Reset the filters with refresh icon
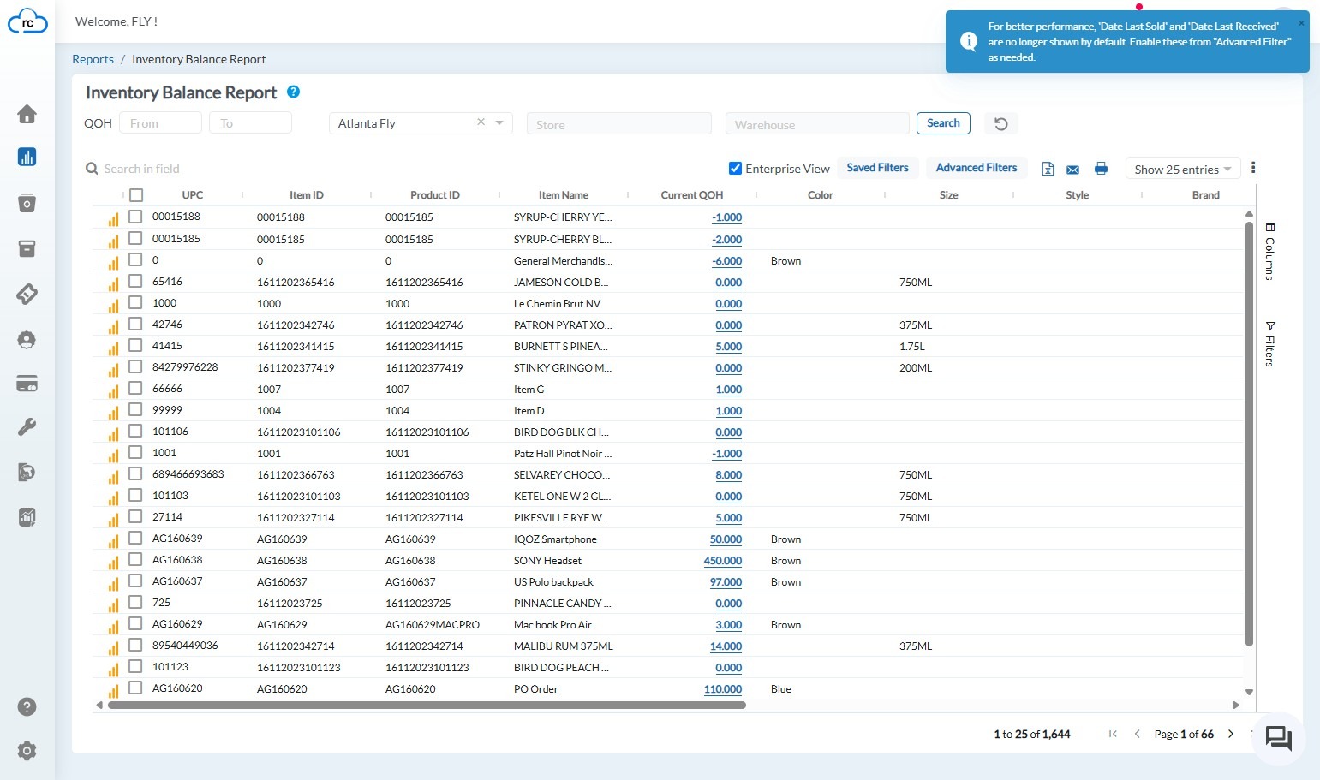Screen dimensions: 1320x780 pos(1000,124)
